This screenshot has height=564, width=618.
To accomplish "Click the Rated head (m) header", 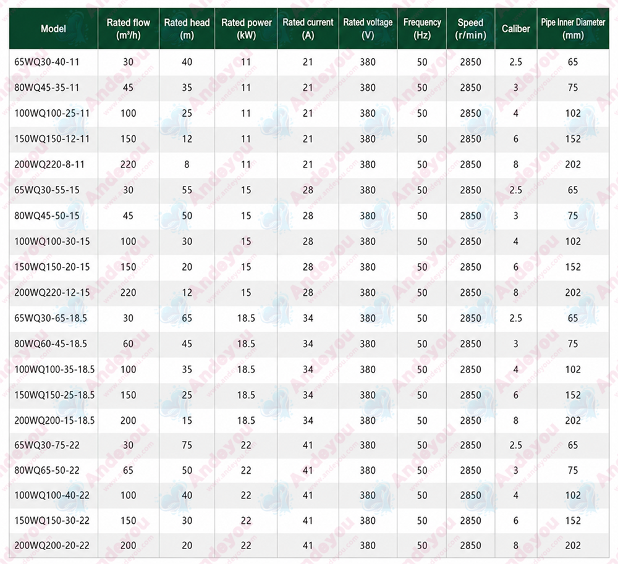I will pyautogui.click(x=187, y=29).
